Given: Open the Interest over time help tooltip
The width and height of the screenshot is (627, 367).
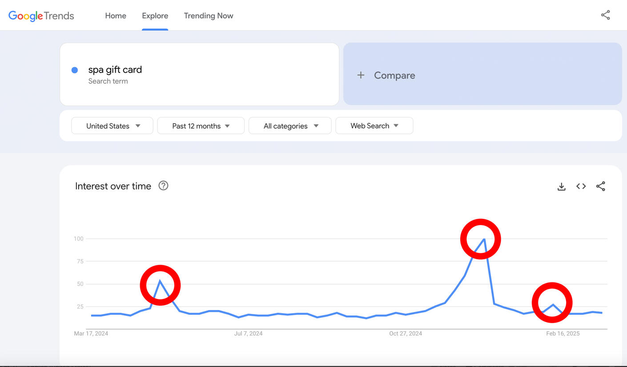Looking at the screenshot, I should tap(163, 186).
